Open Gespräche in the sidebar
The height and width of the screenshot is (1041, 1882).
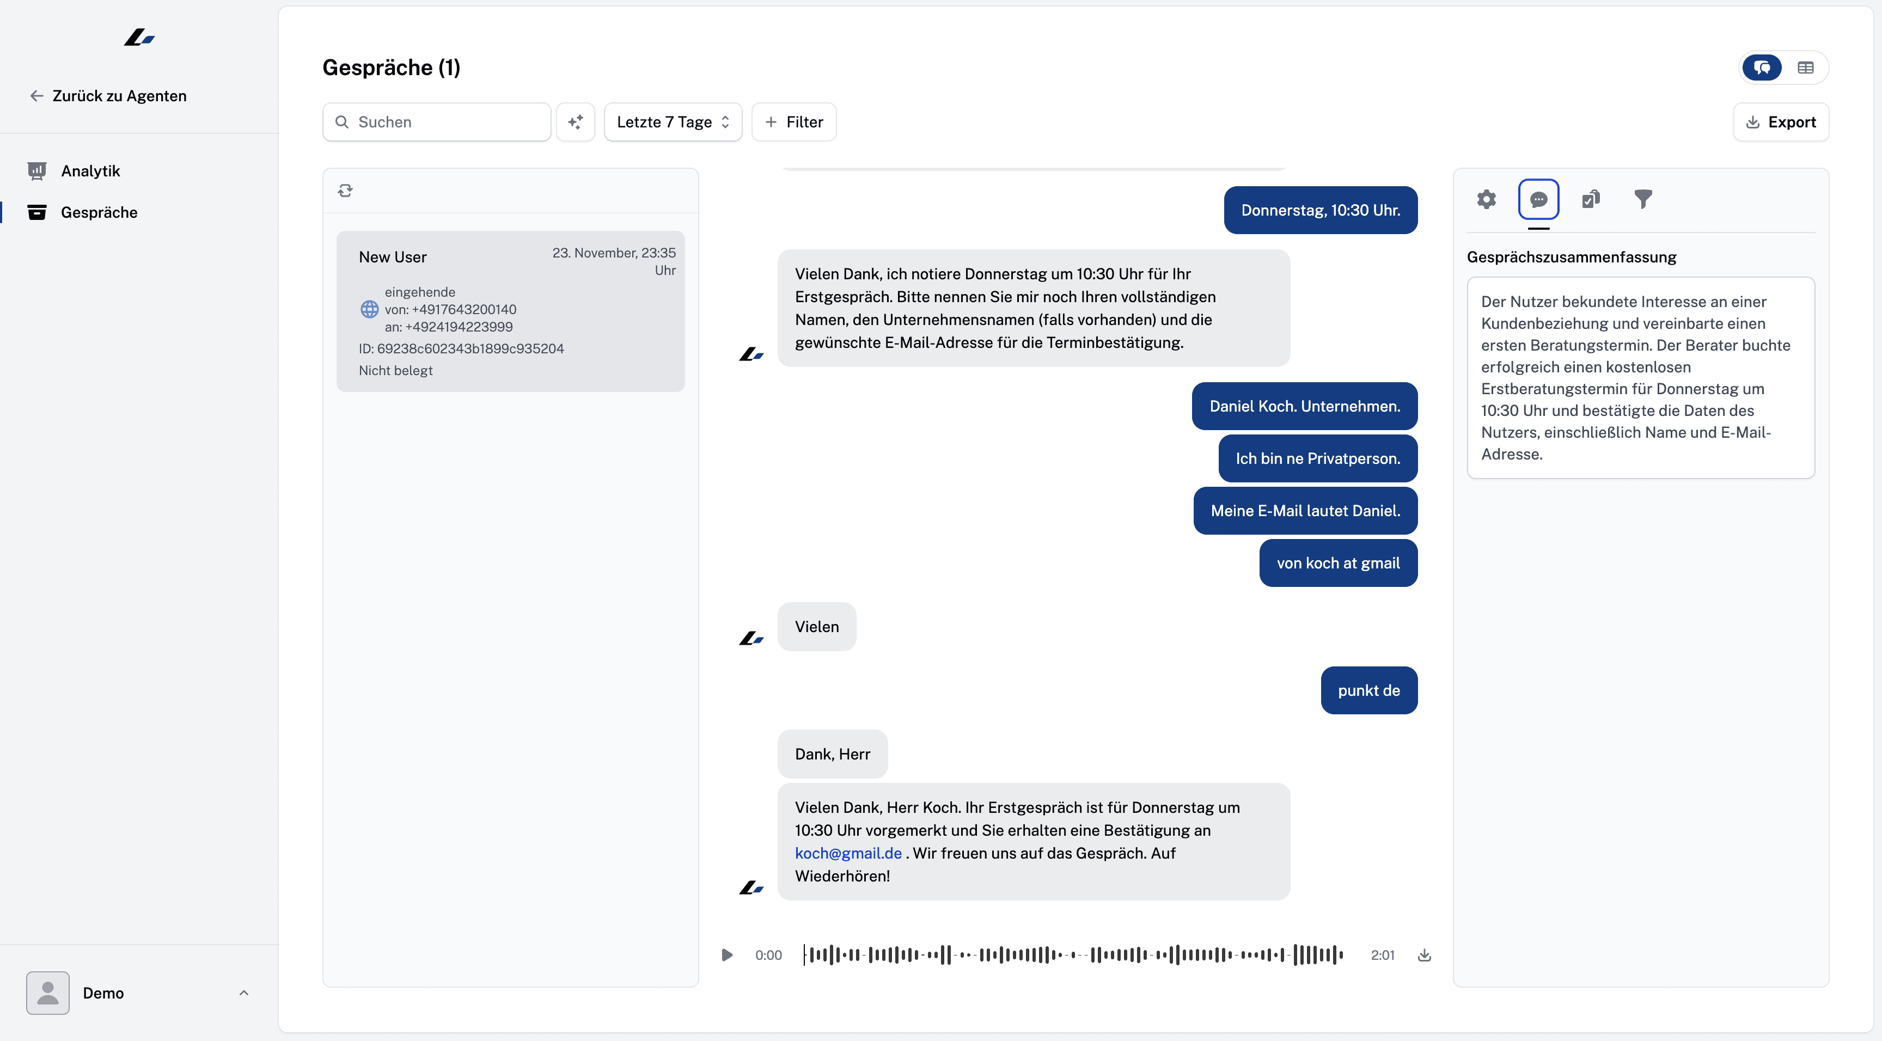[99, 212]
